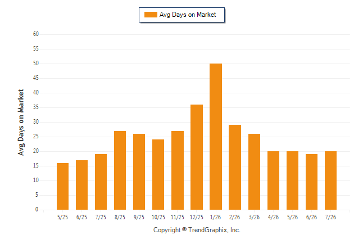Select the 1/26 tallest bar
Screen dimensions: 363x244
click(x=216, y=137)
